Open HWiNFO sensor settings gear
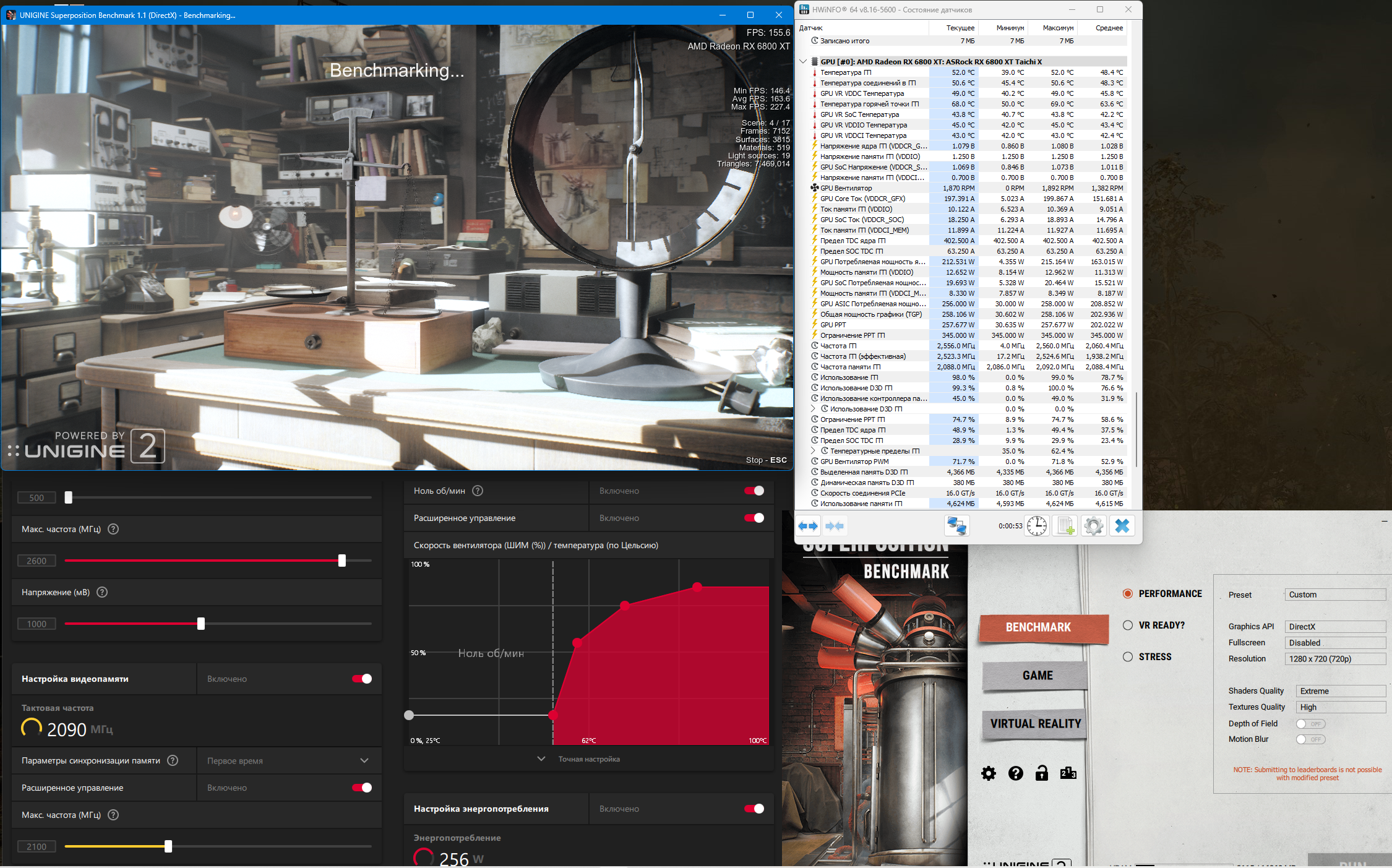This screenshot has height=868, width=1392. (x=1093, y=526)
